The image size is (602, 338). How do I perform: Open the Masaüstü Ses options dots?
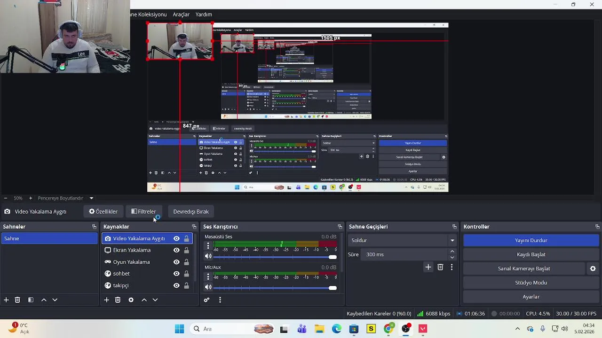(x=208, y=246)
